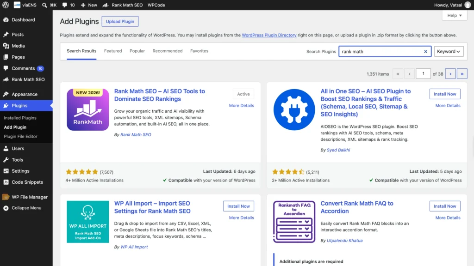Open author Utpalendu Khatua link

click(344, 241)
